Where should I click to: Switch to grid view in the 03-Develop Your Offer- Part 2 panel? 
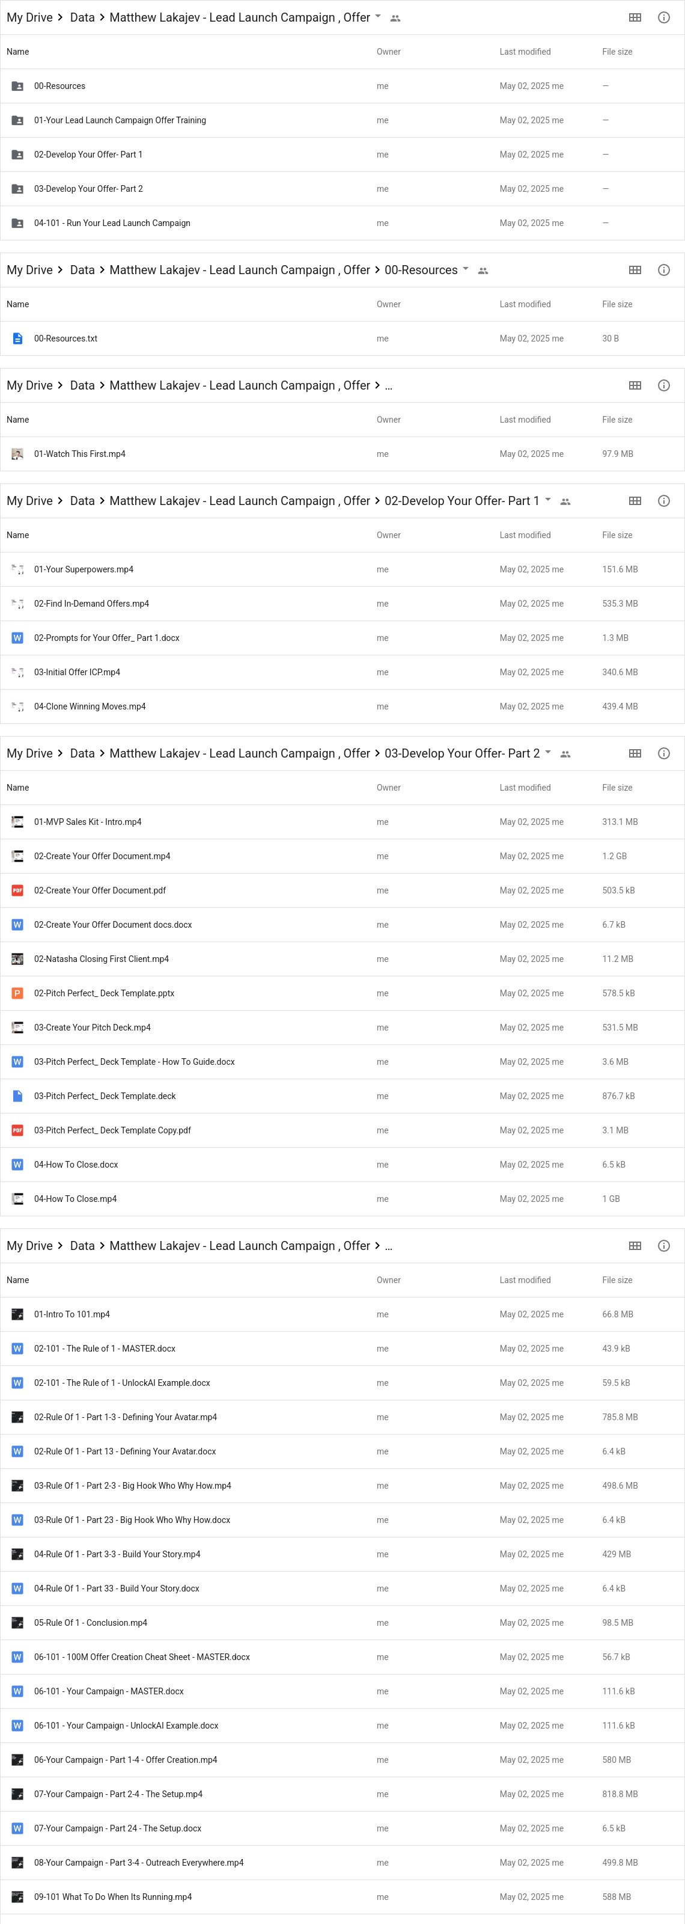click(x=635, y=753)
